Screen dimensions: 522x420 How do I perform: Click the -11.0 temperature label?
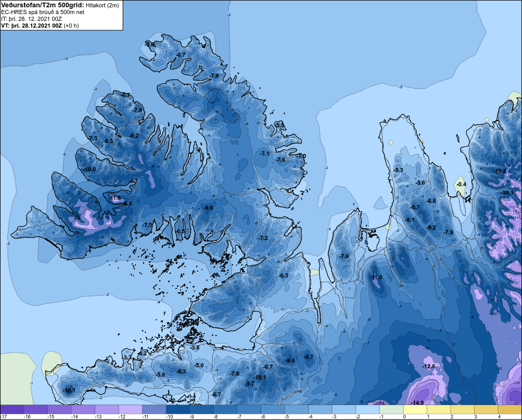click(x=376, y=277)
